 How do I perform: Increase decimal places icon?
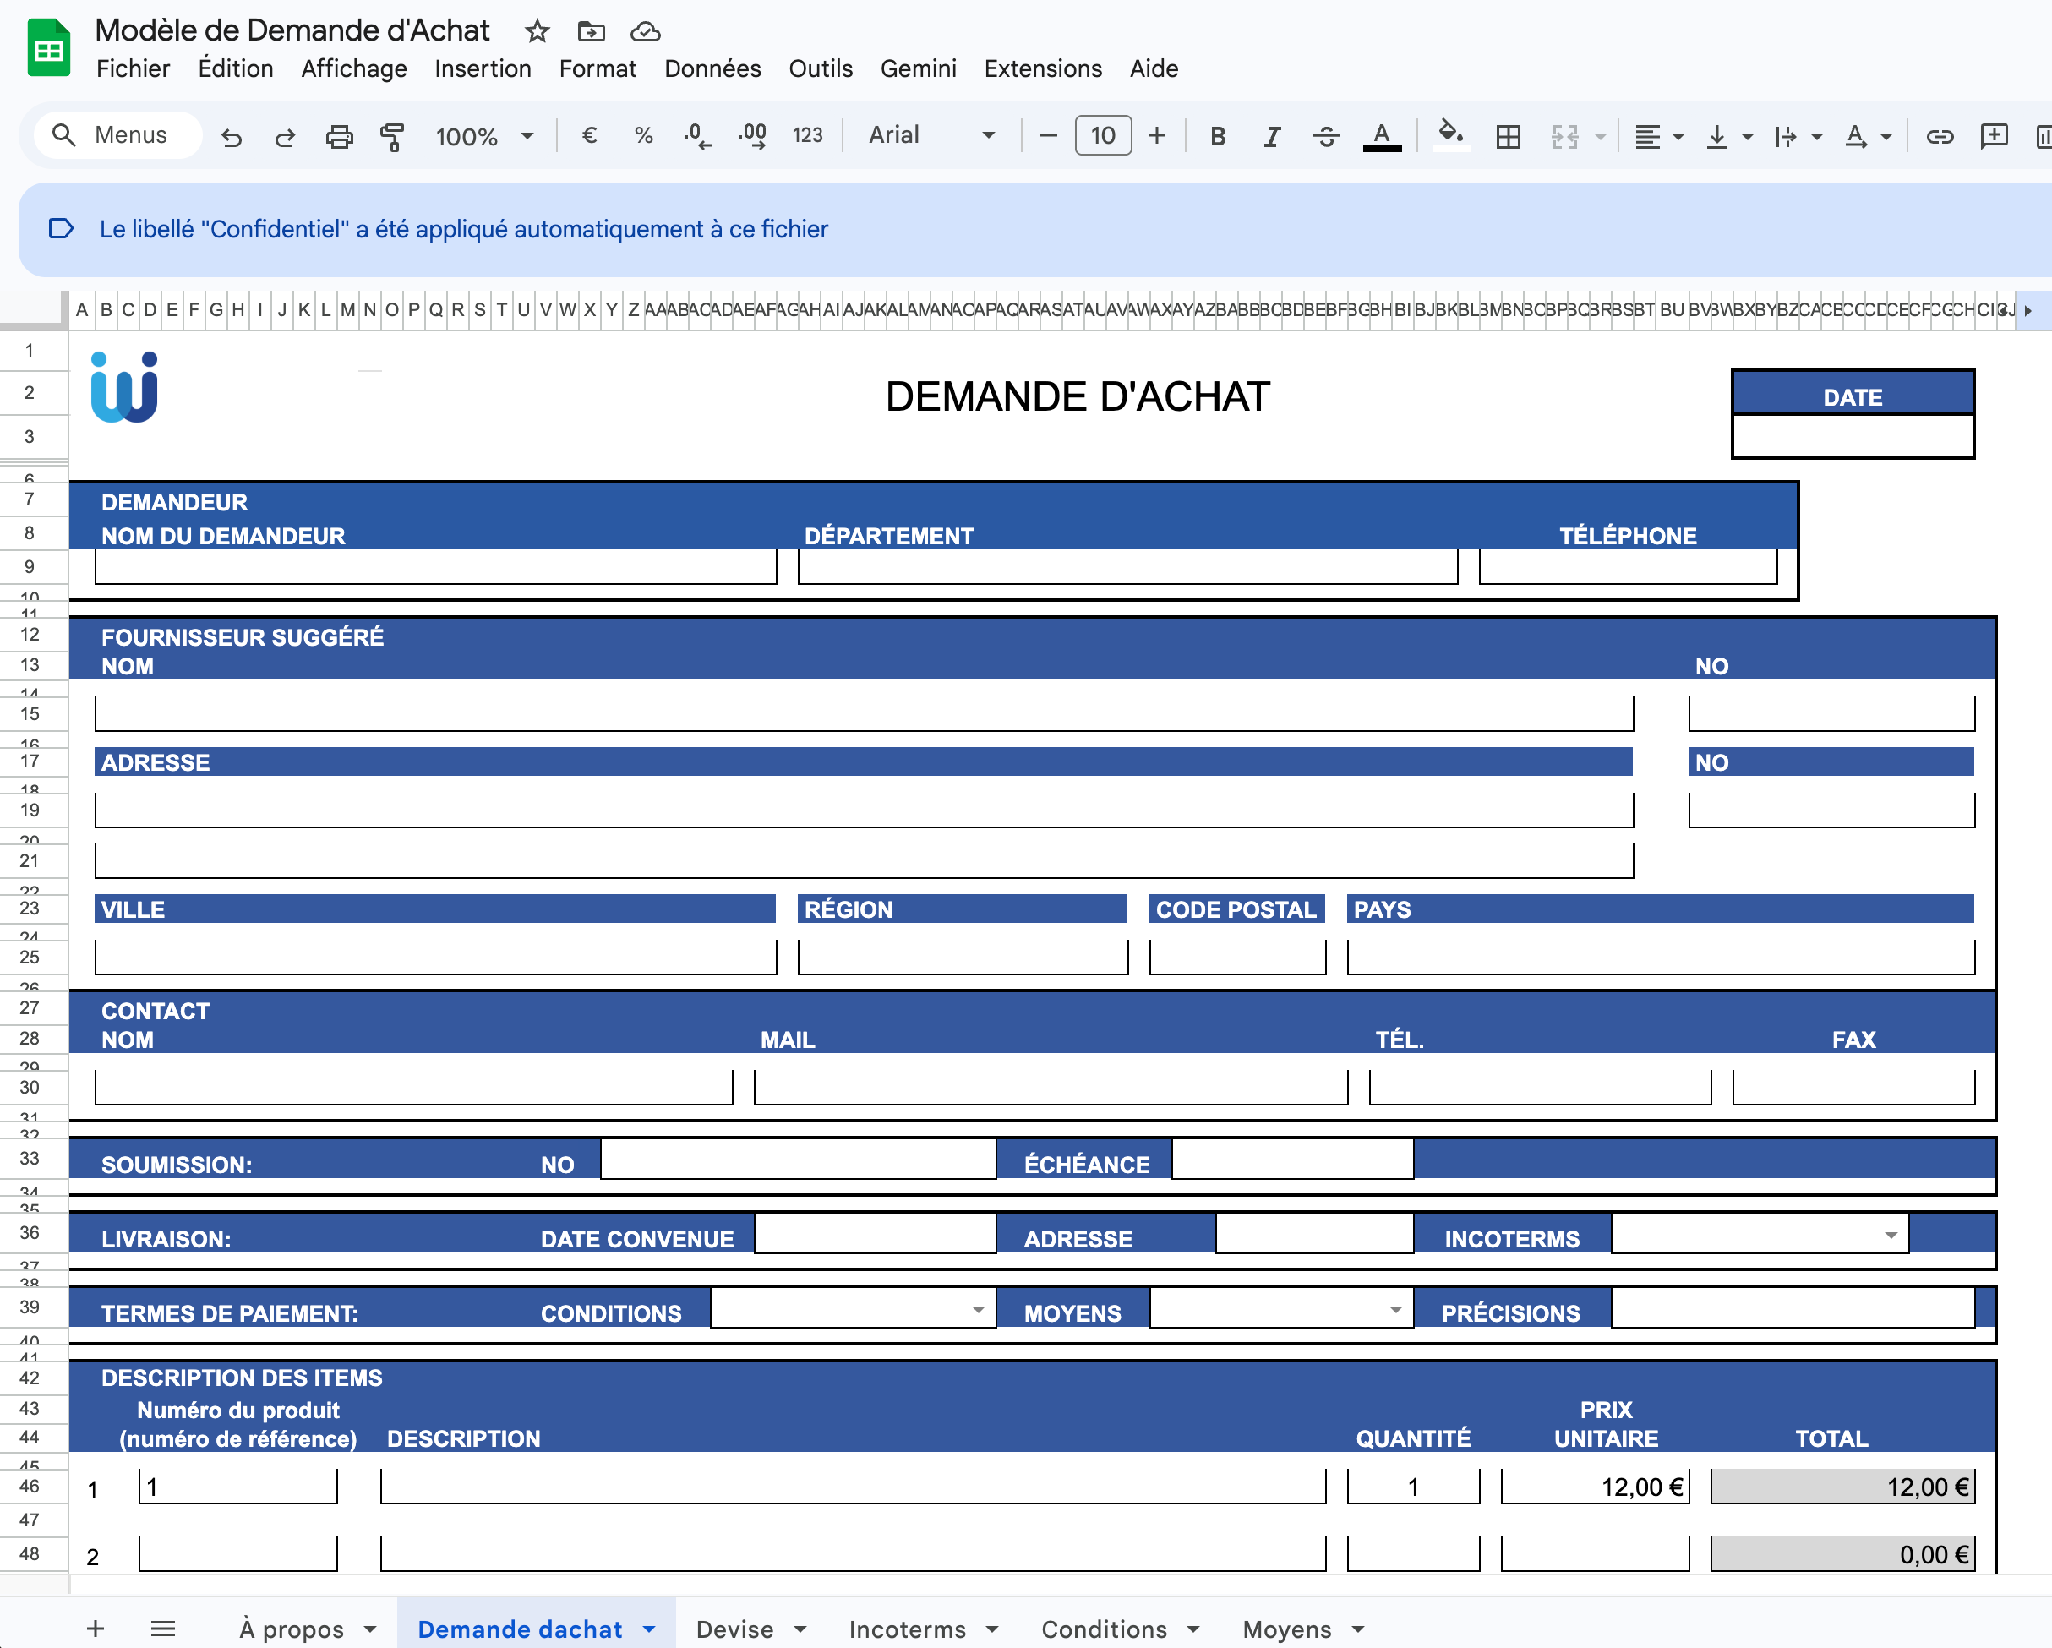coord(752,135)
